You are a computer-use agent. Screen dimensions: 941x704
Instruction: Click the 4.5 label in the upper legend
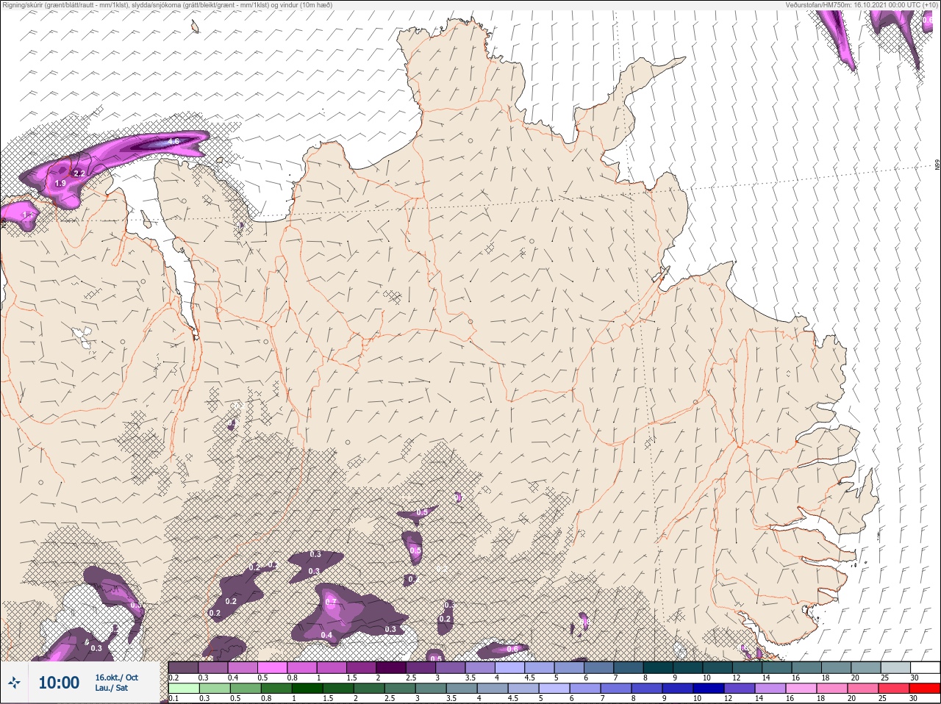pyautogui.click(x=529, y=678)
